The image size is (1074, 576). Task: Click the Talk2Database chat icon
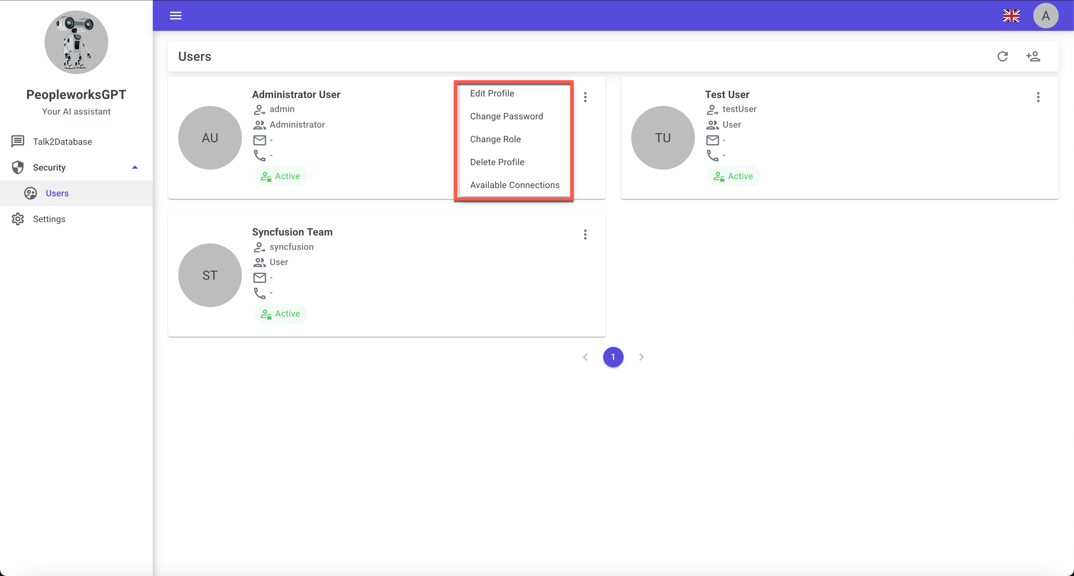[18, 142]
